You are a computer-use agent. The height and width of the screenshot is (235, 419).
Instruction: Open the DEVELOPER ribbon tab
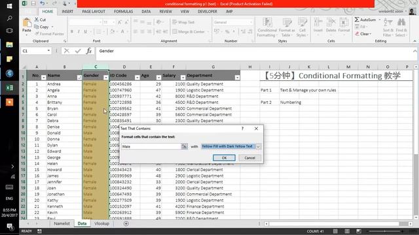click(x=208, y=12)
